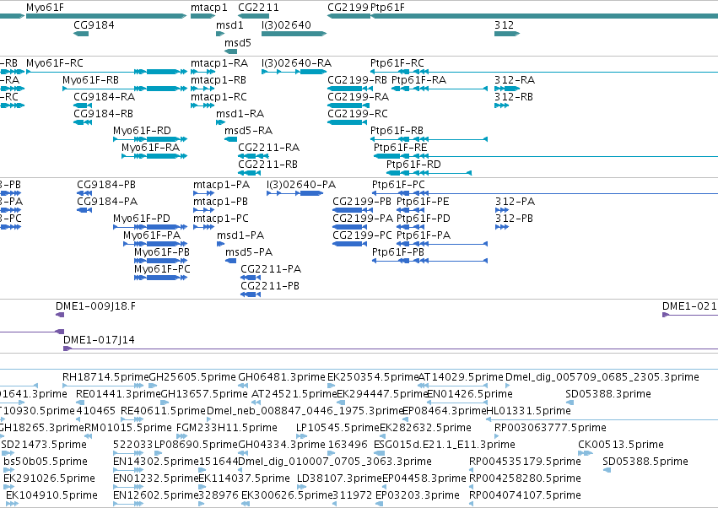Select protein mtacp1-PA label

coord(221,185)
